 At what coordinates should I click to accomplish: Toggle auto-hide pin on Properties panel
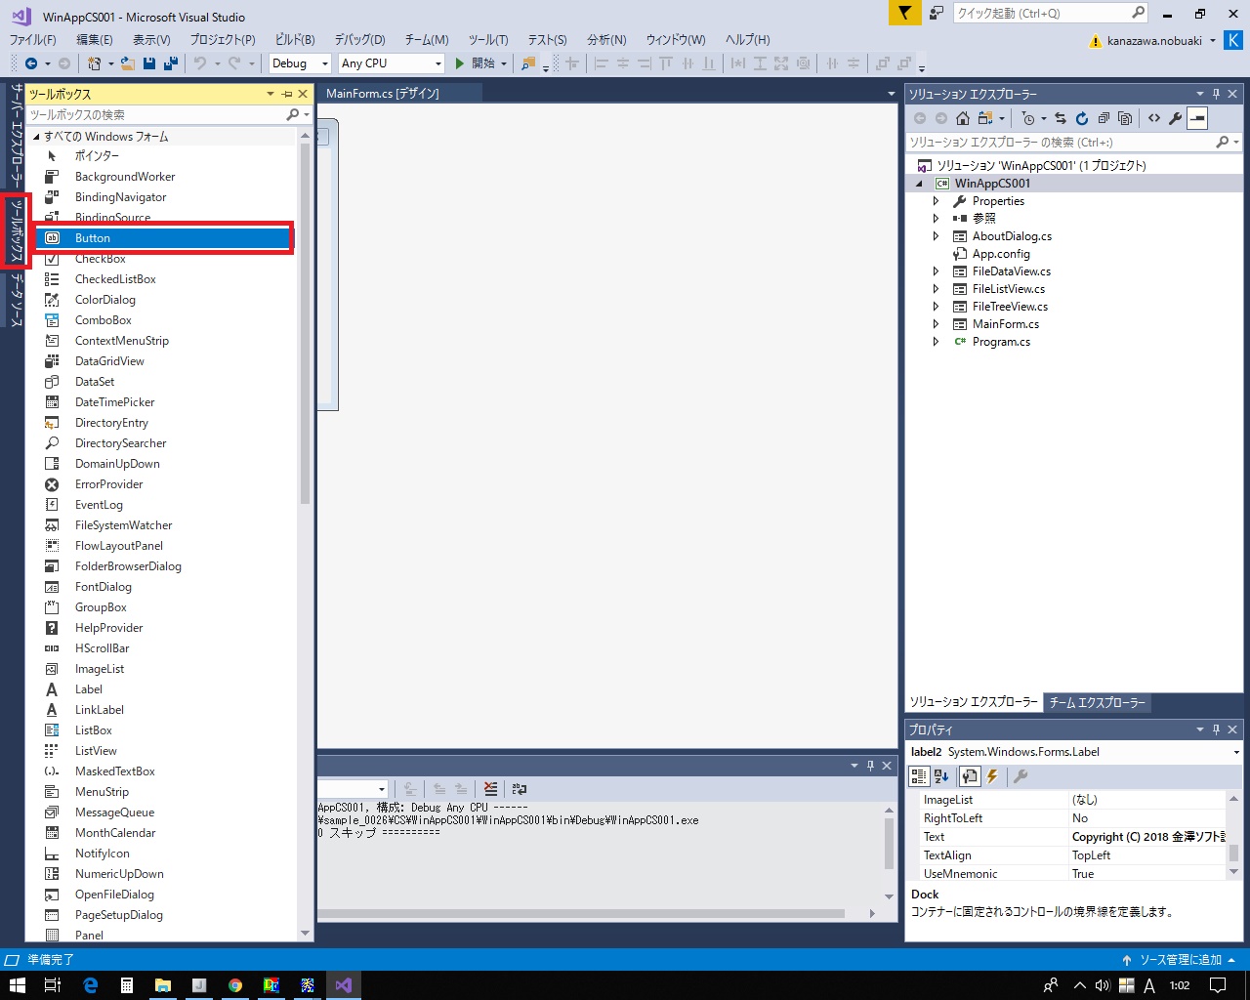[1216, 729]
